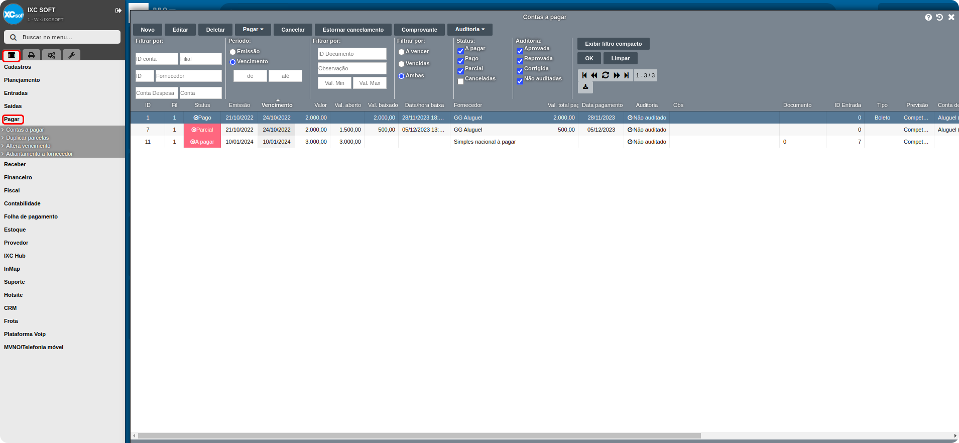
Task: Click the OK filter button
Action: click(x=589, y=58)
